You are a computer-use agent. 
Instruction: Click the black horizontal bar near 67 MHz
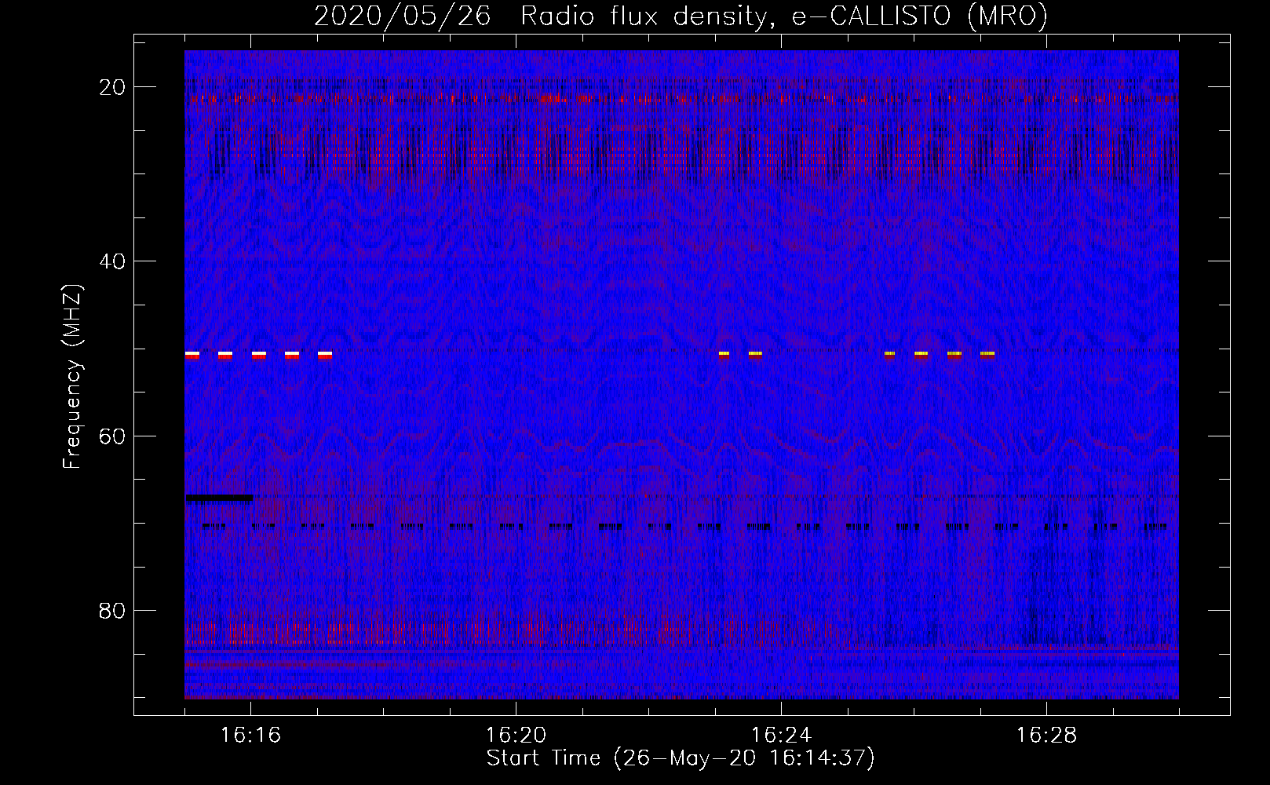[x=219, y=498]
